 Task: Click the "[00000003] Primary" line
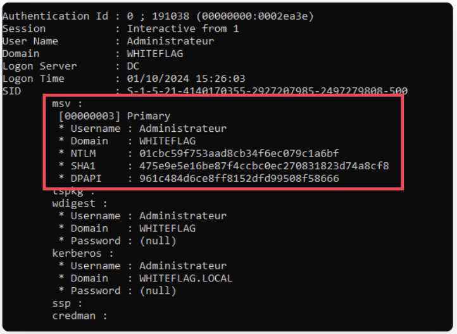point(114,116)
